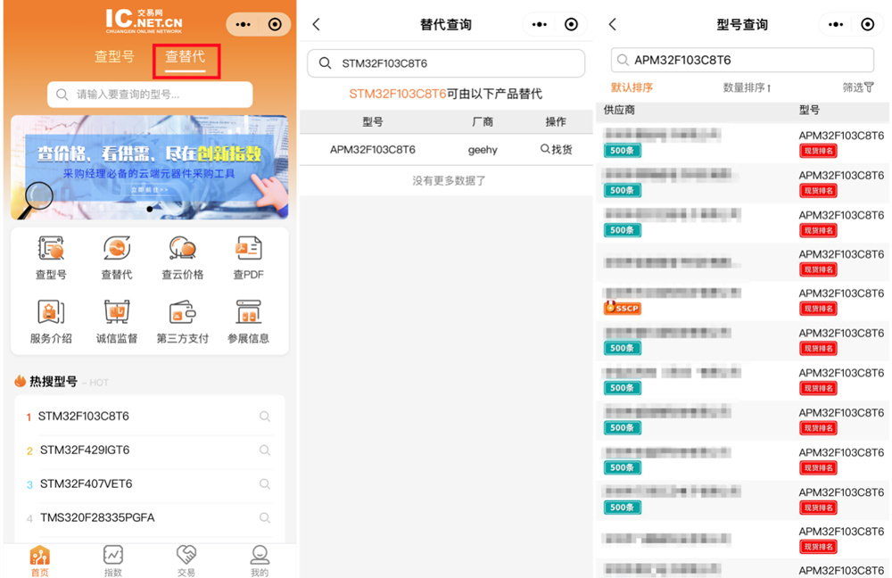Screen dimensions: 892x578
Task: Go to 指数 in bottom navigation
Action: pyautogui.click(x=113, y=561)
